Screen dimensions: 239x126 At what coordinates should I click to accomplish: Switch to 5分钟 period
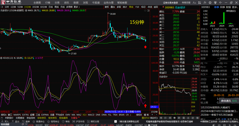tap(20, 7)
